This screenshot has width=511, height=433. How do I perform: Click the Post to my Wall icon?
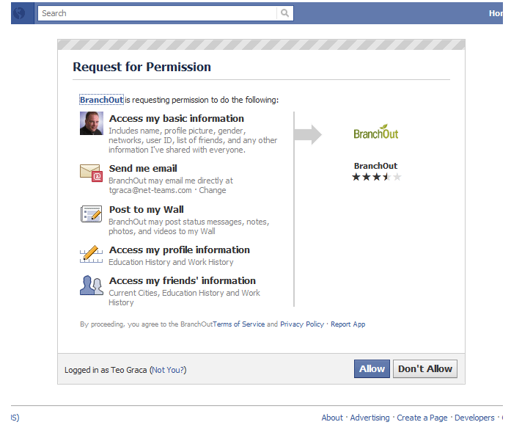tap(91, 214)
